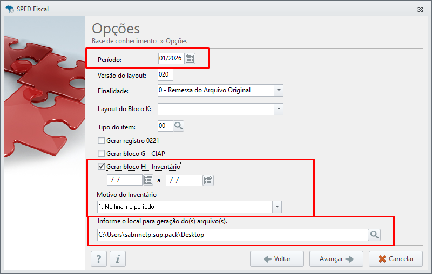Viewport: 432px width, 274px height.
Task: Click the Avançar button
Action: (x=336, y=259)
